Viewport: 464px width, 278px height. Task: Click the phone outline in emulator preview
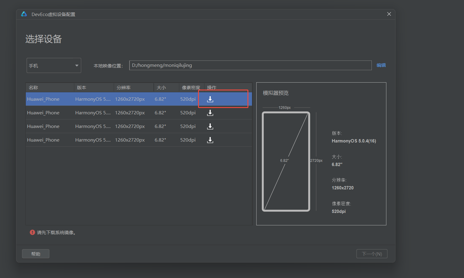click(x=286, y=162)
